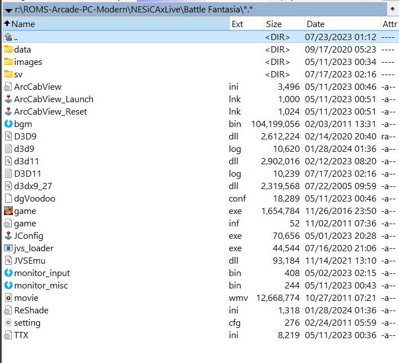
Task: Click the bgm bin file icon
Action: tap(8, 124)
